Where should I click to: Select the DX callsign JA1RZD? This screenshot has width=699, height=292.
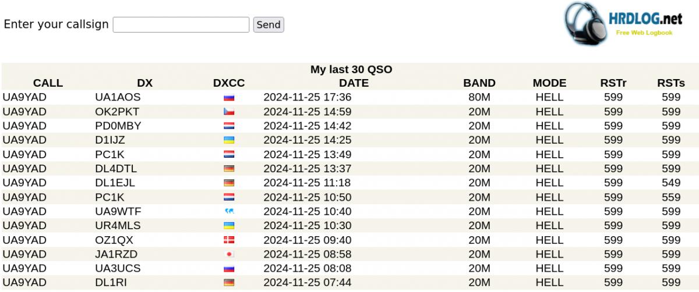click(x=116, y=254)
